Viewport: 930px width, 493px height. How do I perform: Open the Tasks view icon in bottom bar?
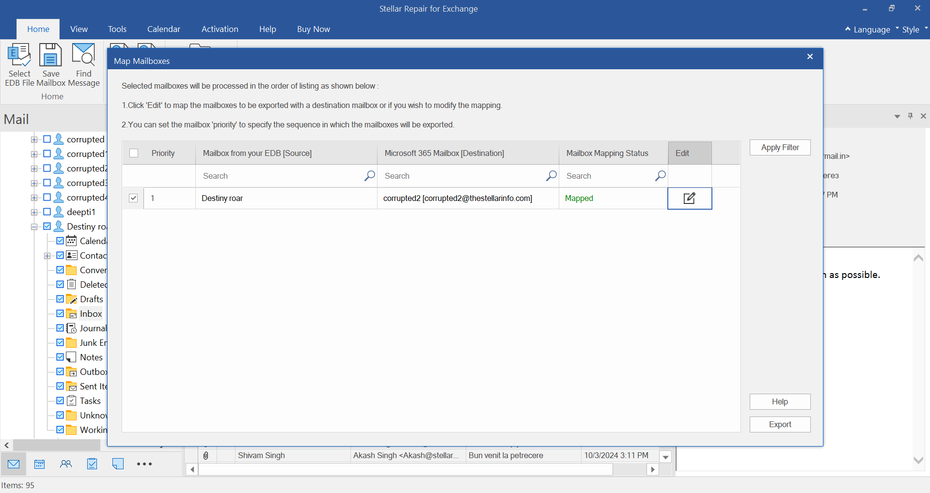[92, 464]
